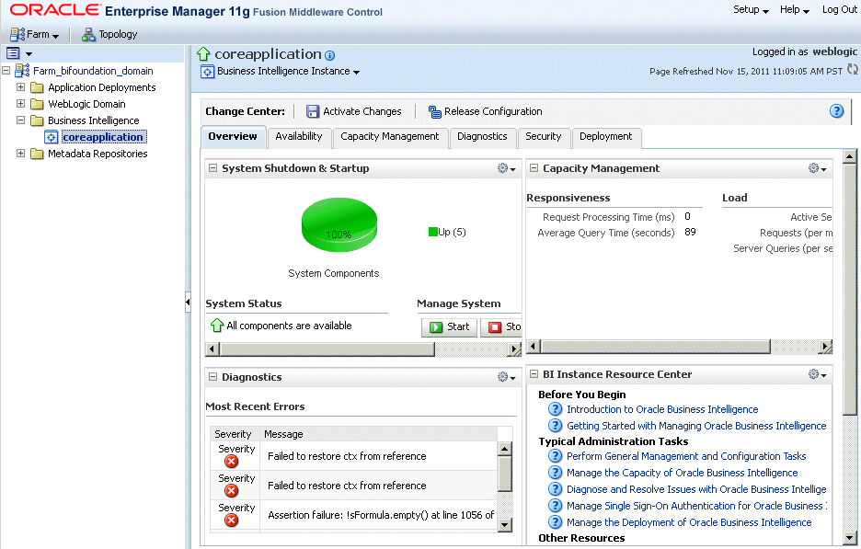The width and height of the screenshot is (861, 549).
Task: Open BI Instance Resource Center gear menu
Action: (x=817, y=374)
